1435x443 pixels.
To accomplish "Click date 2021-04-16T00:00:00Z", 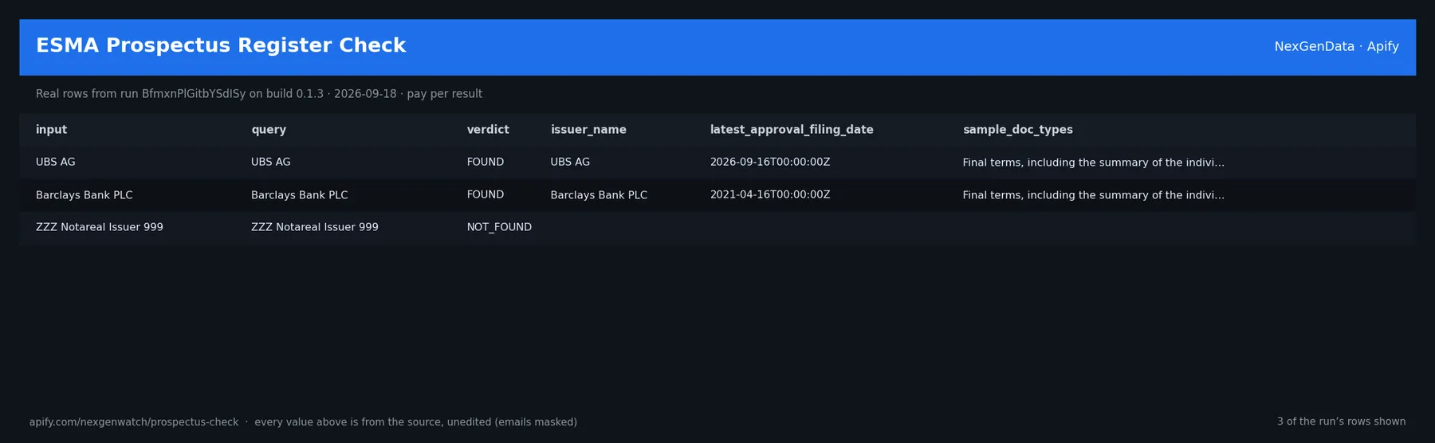I will [x=770, y=195].
